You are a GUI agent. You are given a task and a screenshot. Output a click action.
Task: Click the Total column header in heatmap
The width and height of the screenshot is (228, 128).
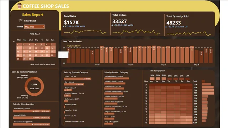pyautogui.click(x=195, y=81)
